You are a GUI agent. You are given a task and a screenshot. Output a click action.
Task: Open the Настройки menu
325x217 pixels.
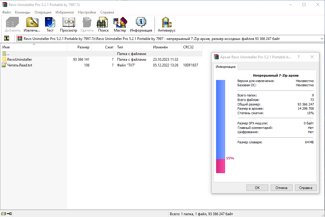click(x=87, y=12)
